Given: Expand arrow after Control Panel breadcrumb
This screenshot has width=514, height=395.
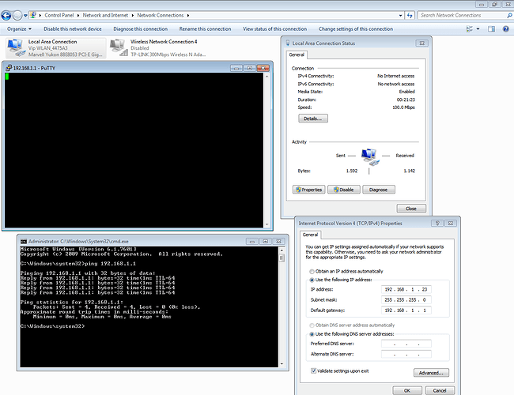Looking at the screenshot, I should coord(78,15).
